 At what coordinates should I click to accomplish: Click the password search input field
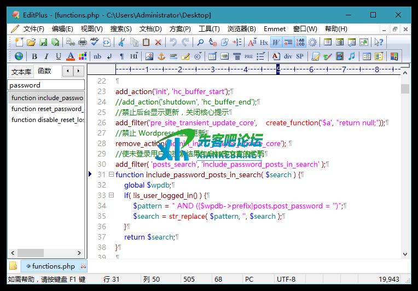tap(46, 85)
